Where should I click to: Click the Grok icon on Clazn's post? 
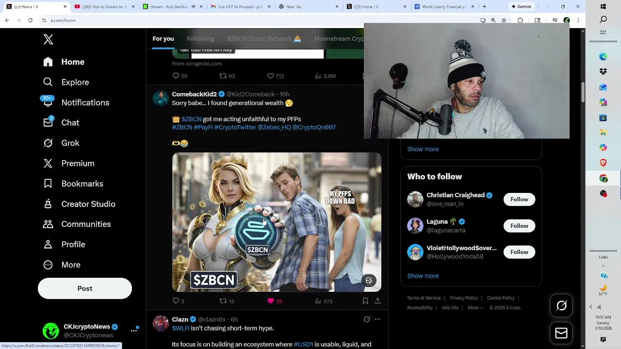[367, 319]
